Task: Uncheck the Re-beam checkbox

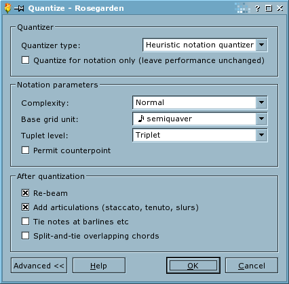Action: [x=25, y=193]
